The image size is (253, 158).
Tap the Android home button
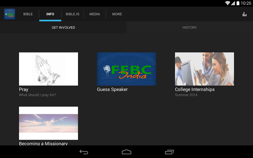tap(126, 152)
